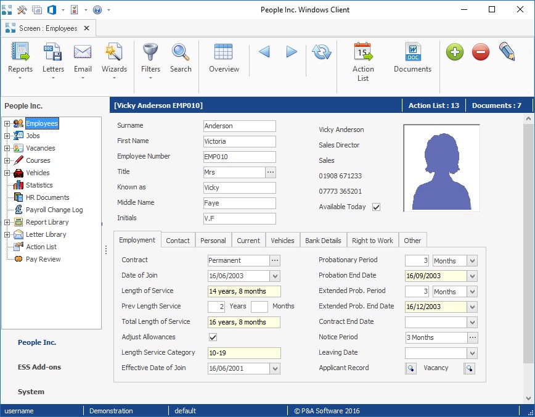Open the Documents toolbar icon

413,52
